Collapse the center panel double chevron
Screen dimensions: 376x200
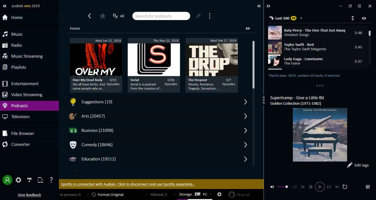(x=259, y=6)
